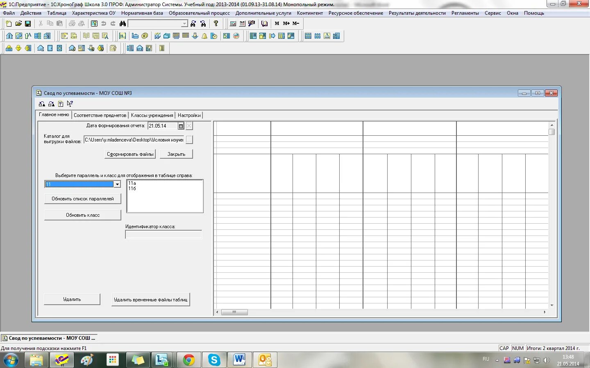Viewport: 590px width, 368px height.
Task: Open Google Chrome from the taskbar
Action: [189, 360]
